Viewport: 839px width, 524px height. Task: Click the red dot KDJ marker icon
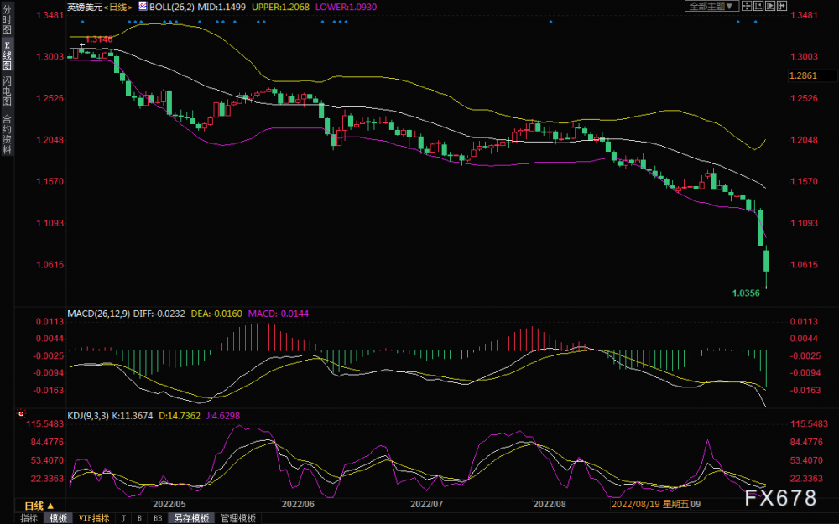(x=21, y=413)
